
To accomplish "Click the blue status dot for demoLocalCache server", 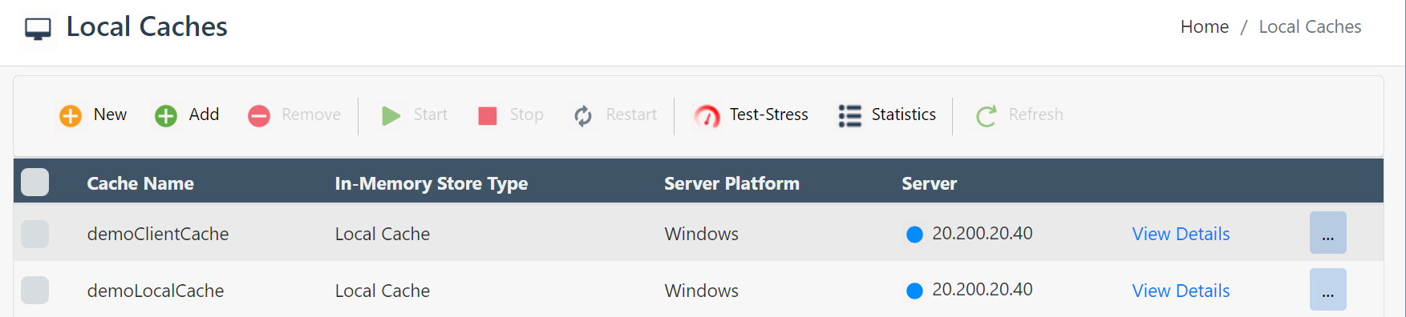I will pos(914,291).
